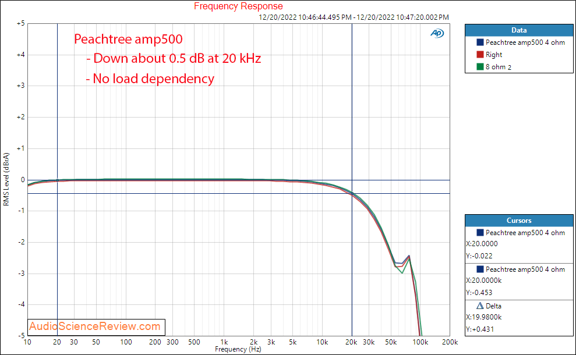
Task: Select the Data panel header
Action: point(519,30)
